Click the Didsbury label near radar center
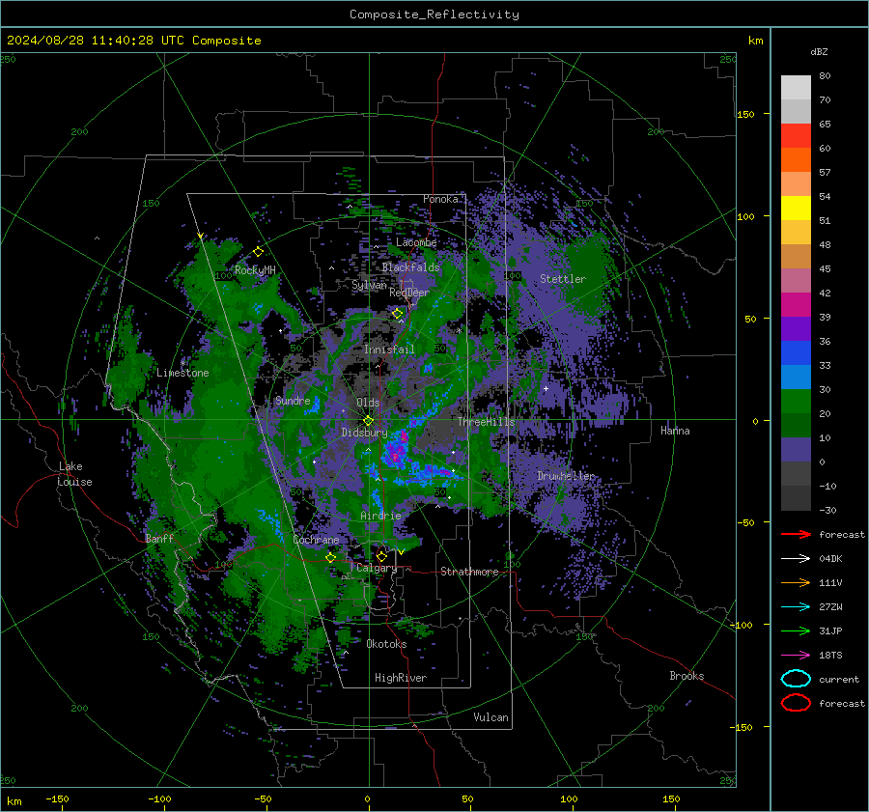 364,433
